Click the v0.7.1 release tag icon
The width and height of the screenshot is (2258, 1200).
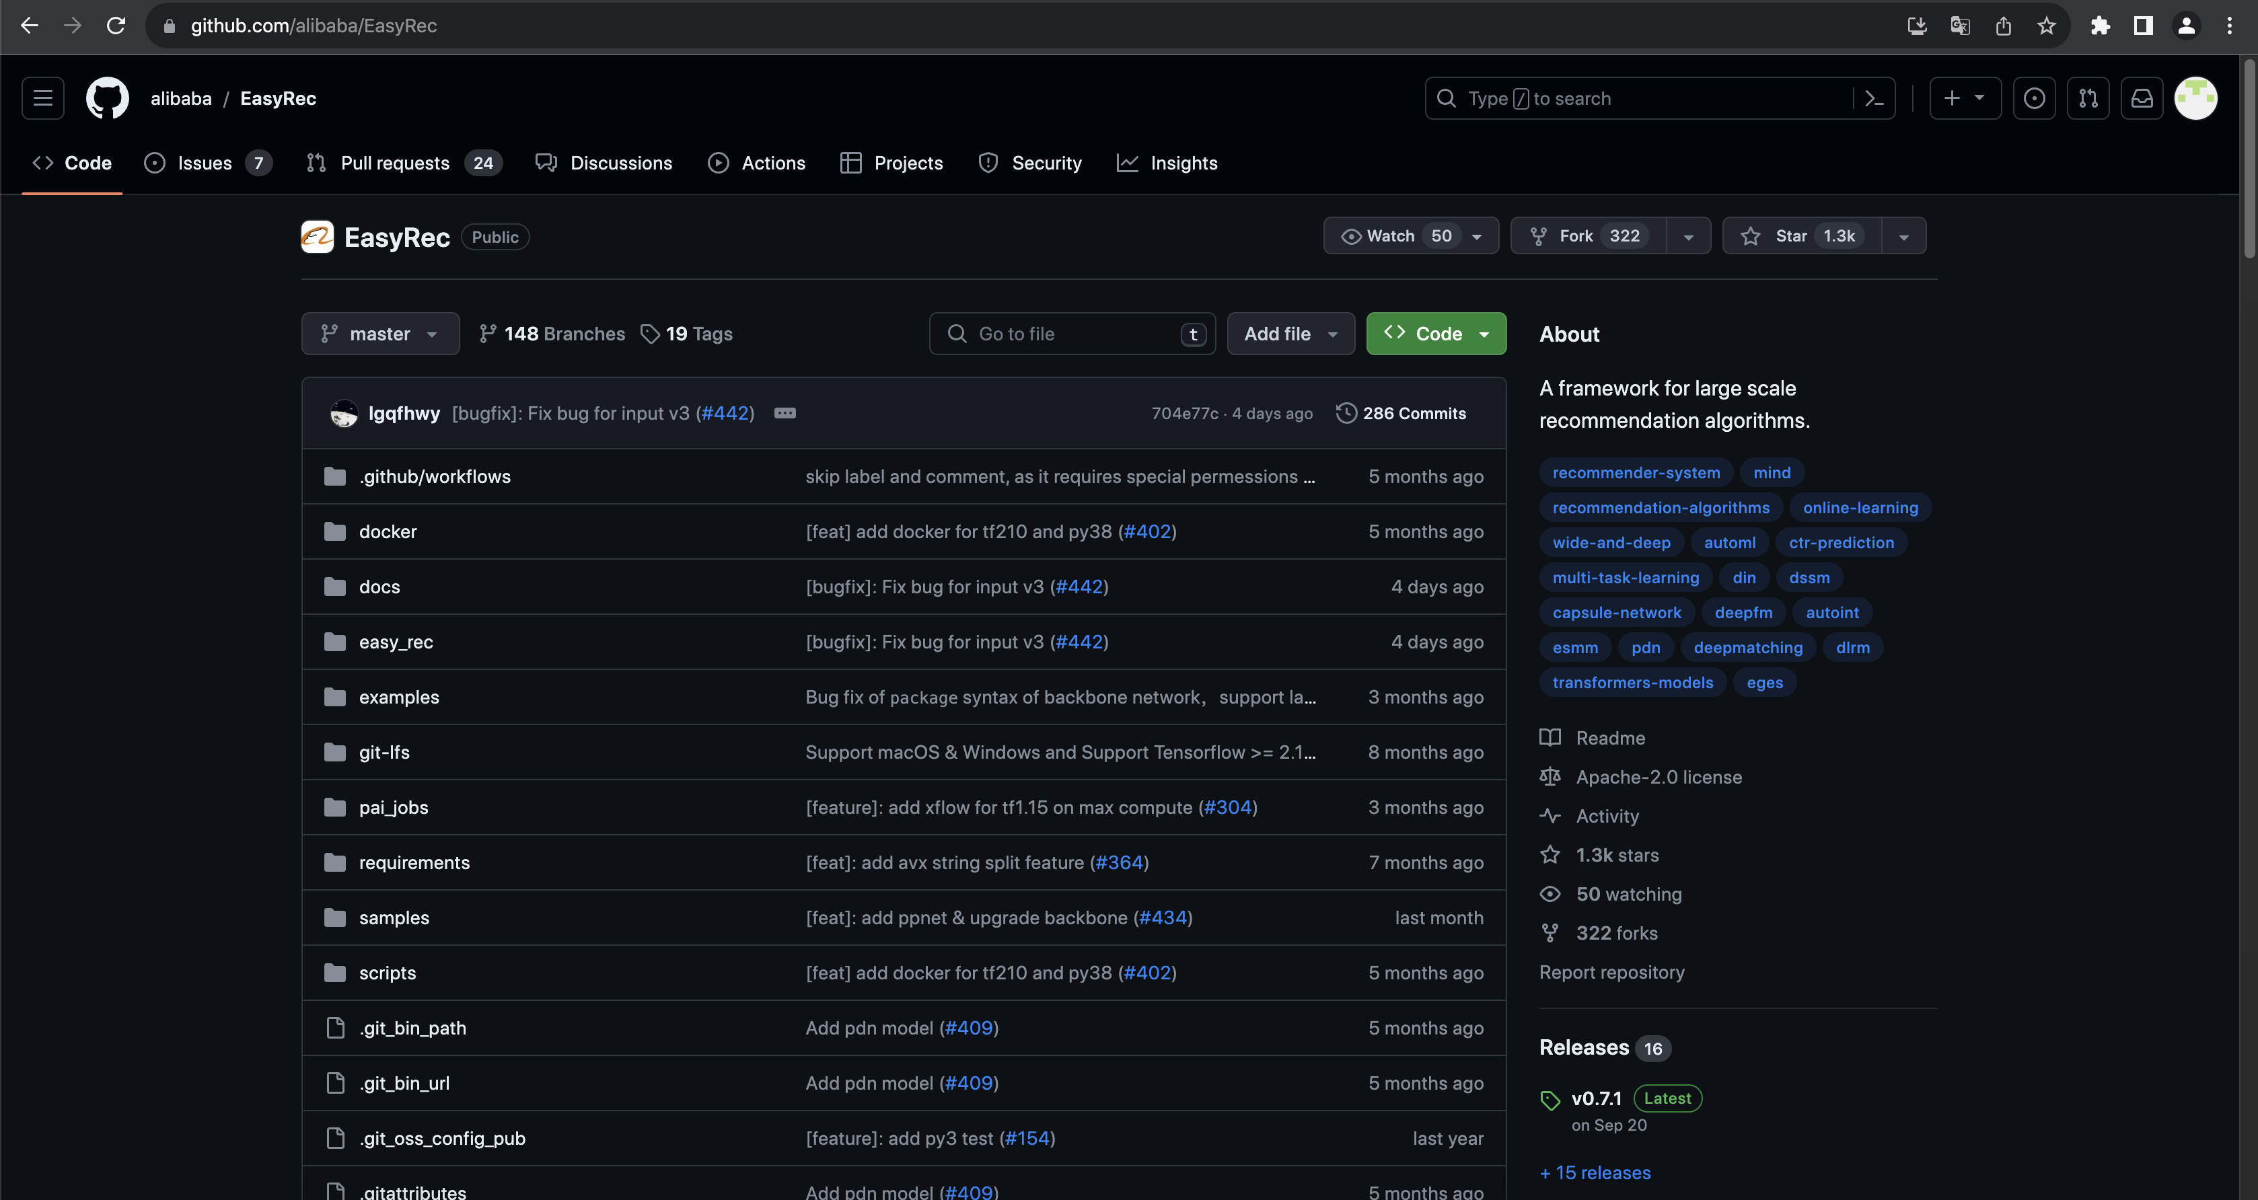tap(1550, 1099)
